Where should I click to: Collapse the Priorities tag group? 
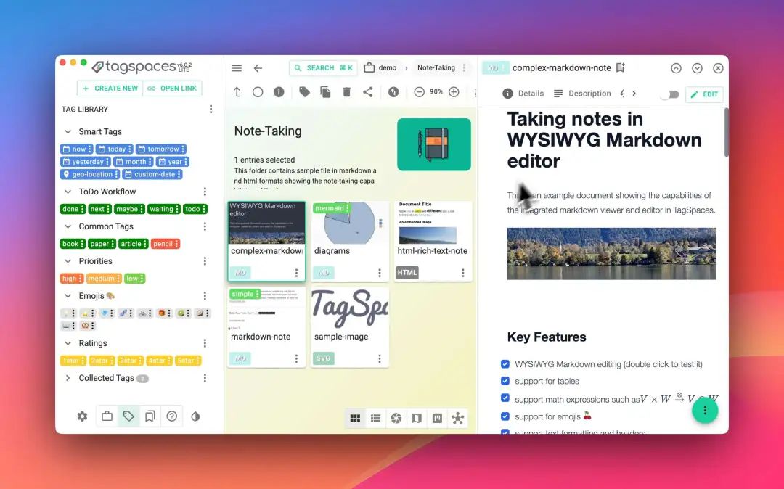click(68, 261)
